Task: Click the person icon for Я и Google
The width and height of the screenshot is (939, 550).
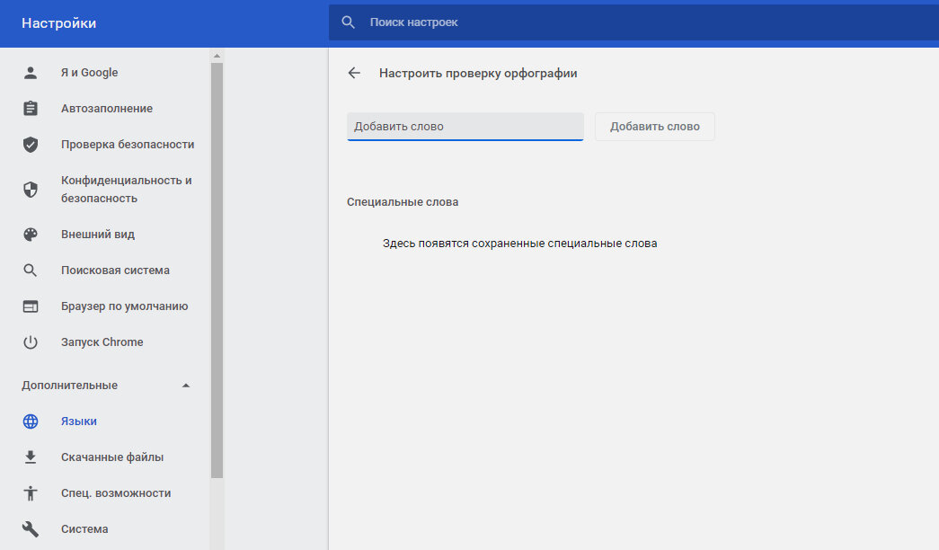Action: coord(31,73)
